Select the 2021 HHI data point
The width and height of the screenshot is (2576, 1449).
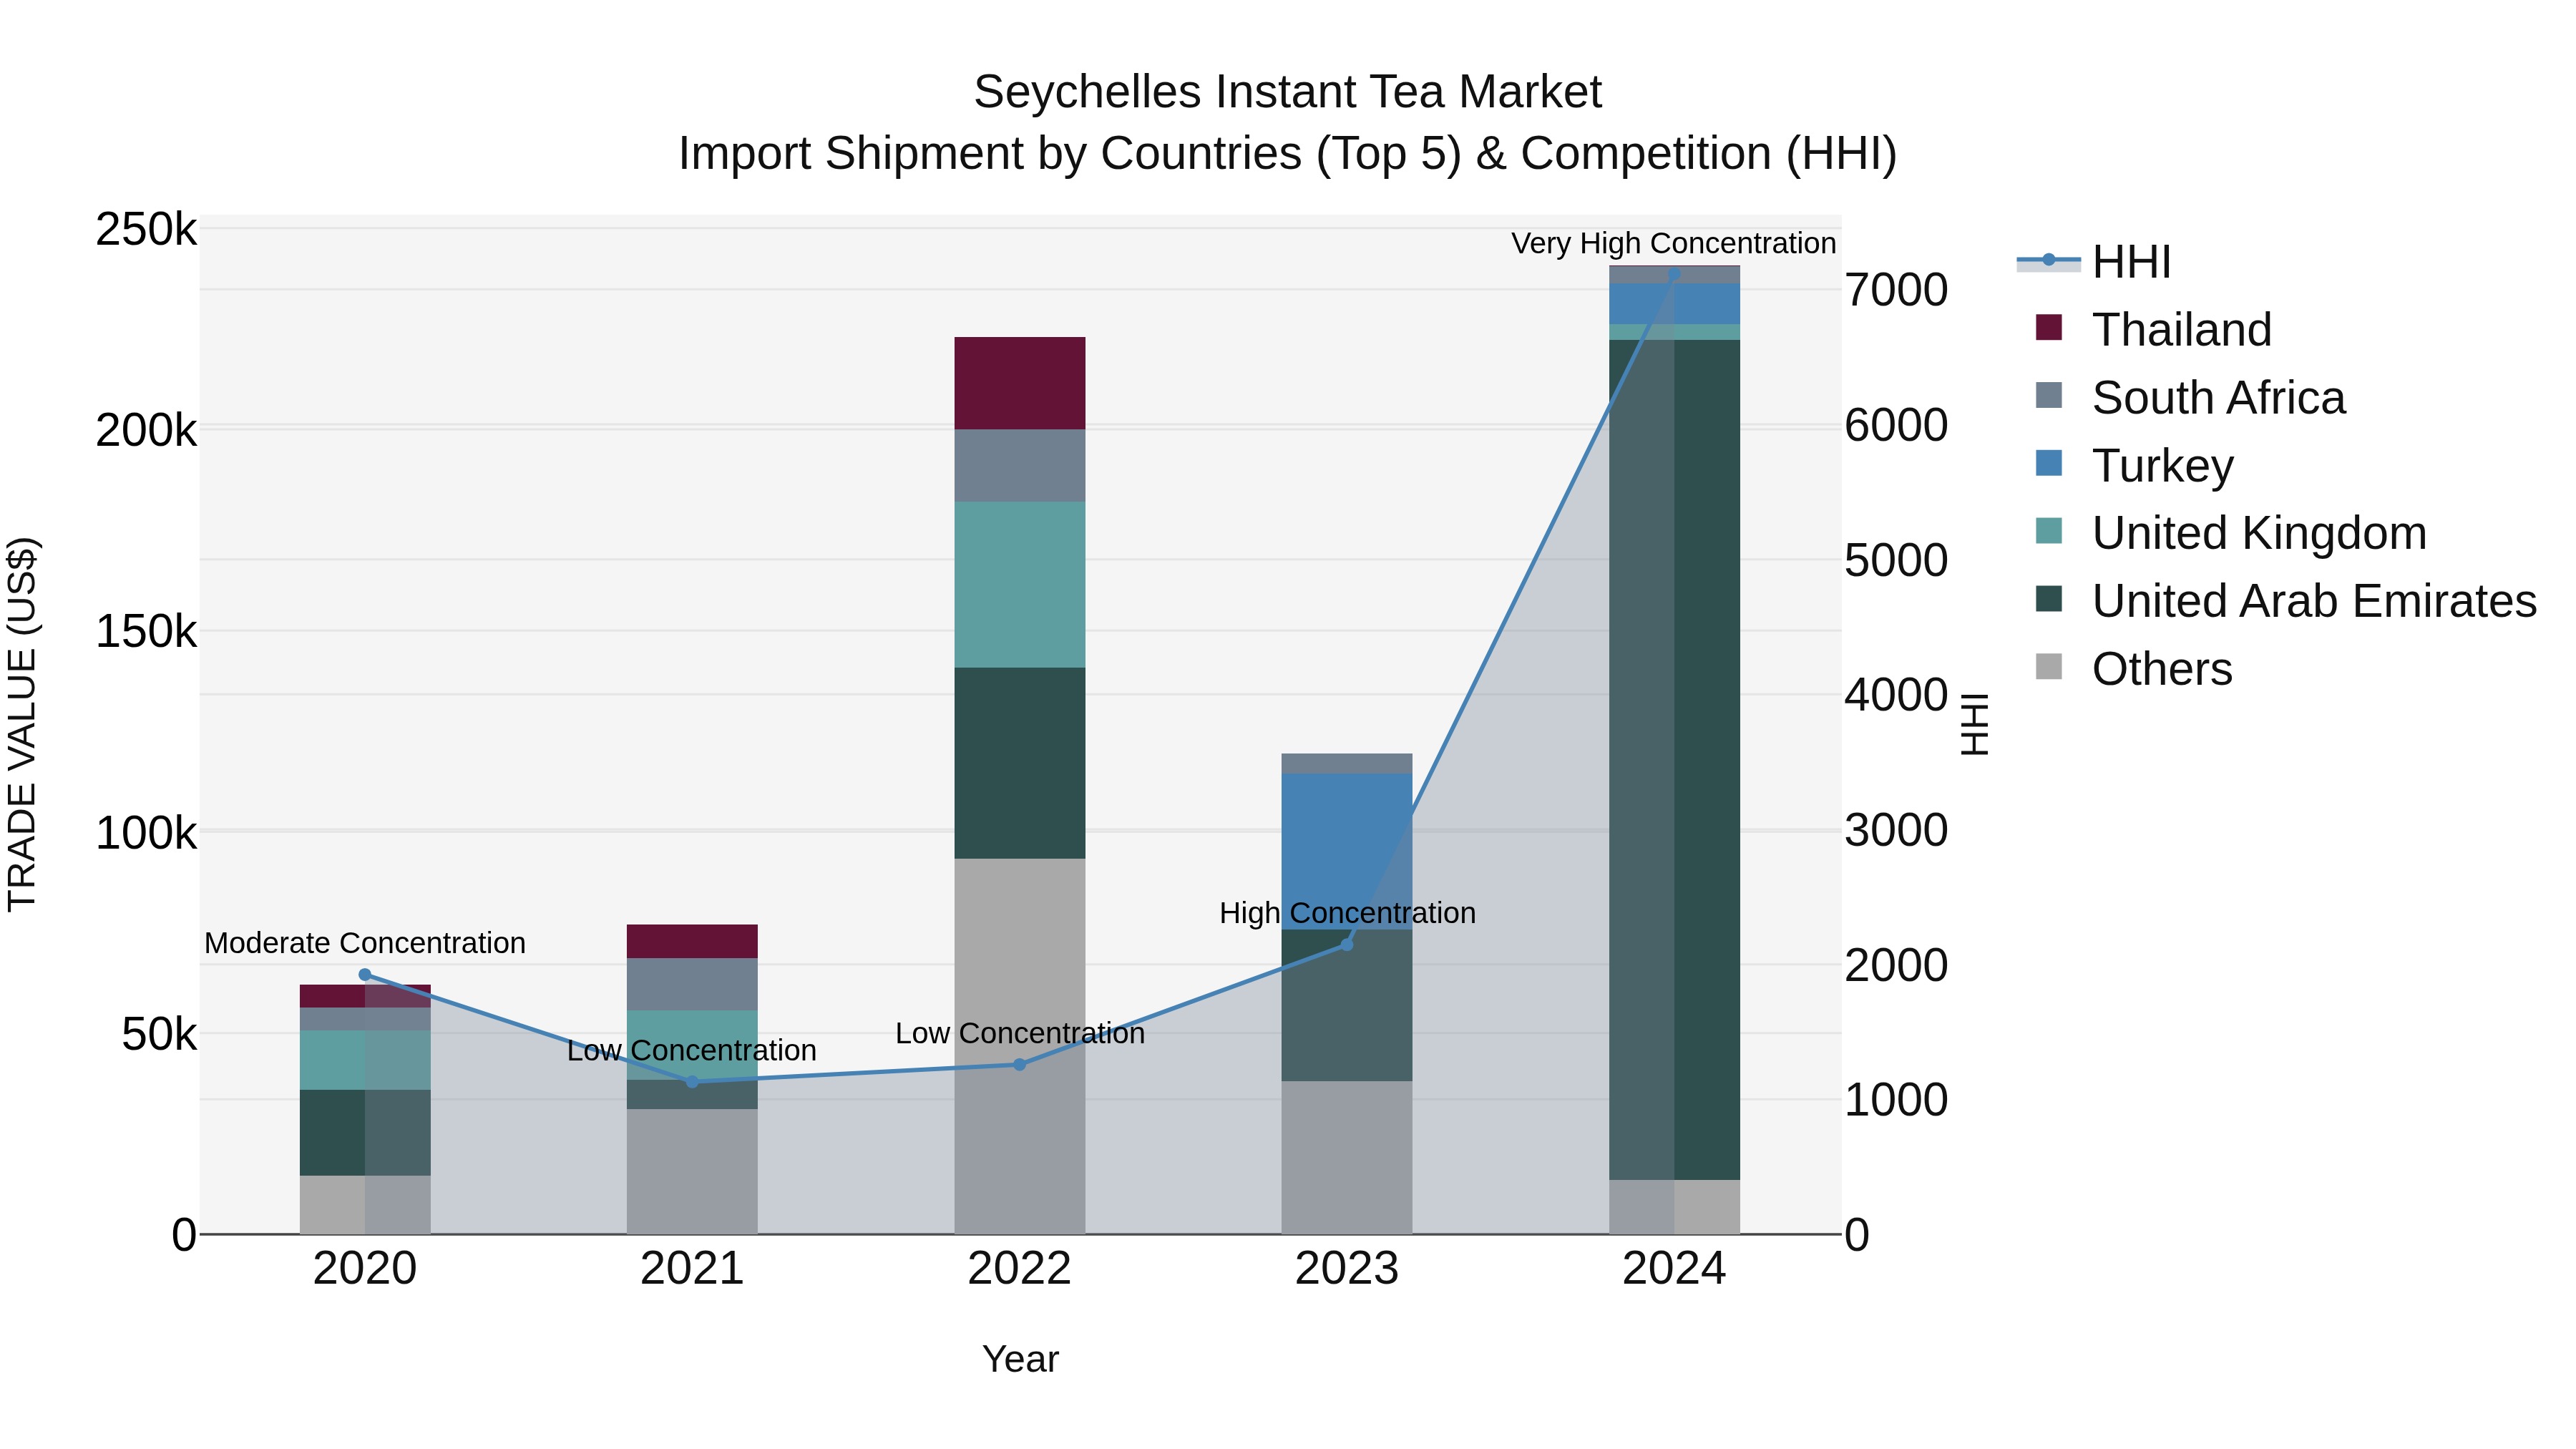click(692, 1082)
